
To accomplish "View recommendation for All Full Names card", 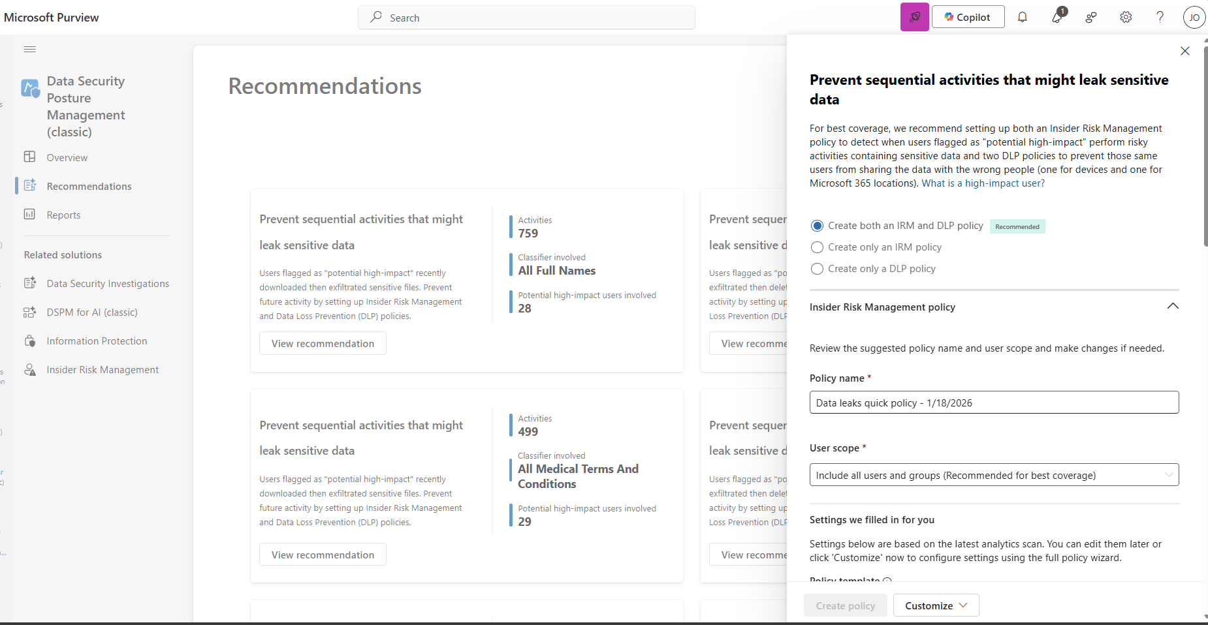I will tap(323, 343).
